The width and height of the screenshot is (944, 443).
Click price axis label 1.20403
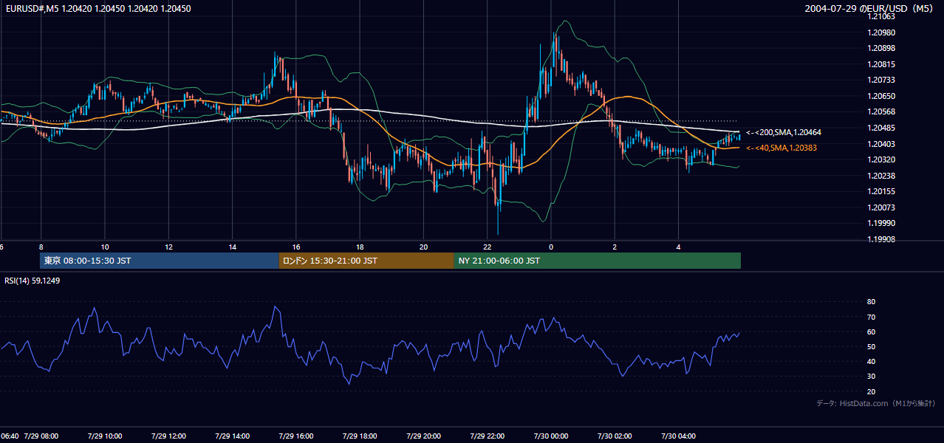(881, 144)
